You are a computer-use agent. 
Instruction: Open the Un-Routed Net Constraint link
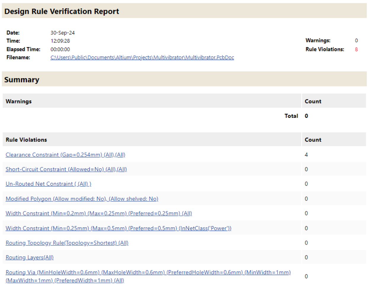[48, 184]
